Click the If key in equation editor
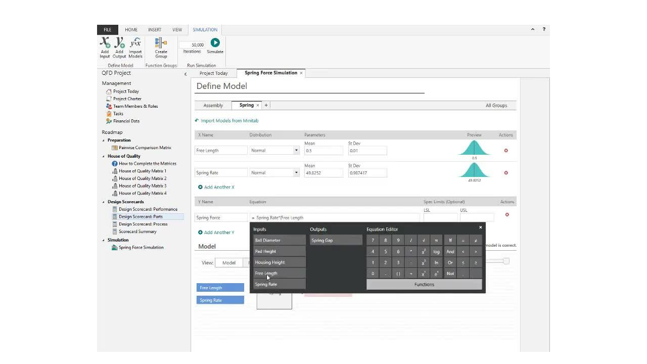 click(x=450, y=240)
